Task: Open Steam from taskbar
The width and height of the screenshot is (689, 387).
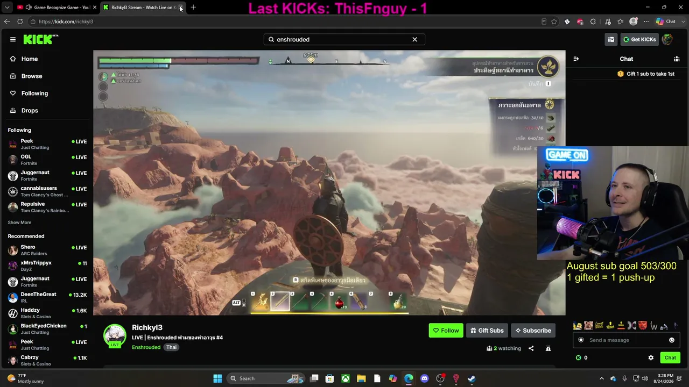Action: click(x=472, y=378)
